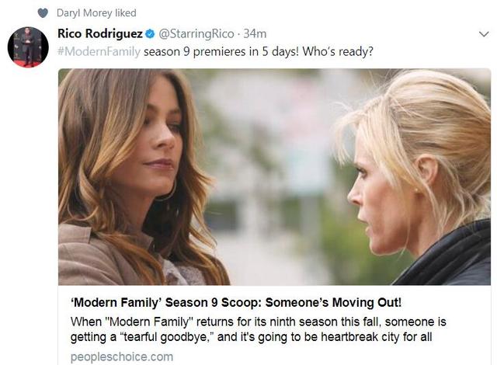The image size is (497, 365).
Task: Open the Rico Rodriguez display name link
Action: click(100, 33)
